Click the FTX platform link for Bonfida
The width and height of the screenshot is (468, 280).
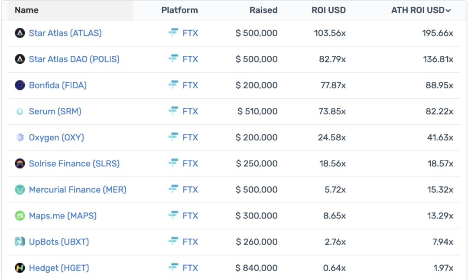click(x=190, y=85)
